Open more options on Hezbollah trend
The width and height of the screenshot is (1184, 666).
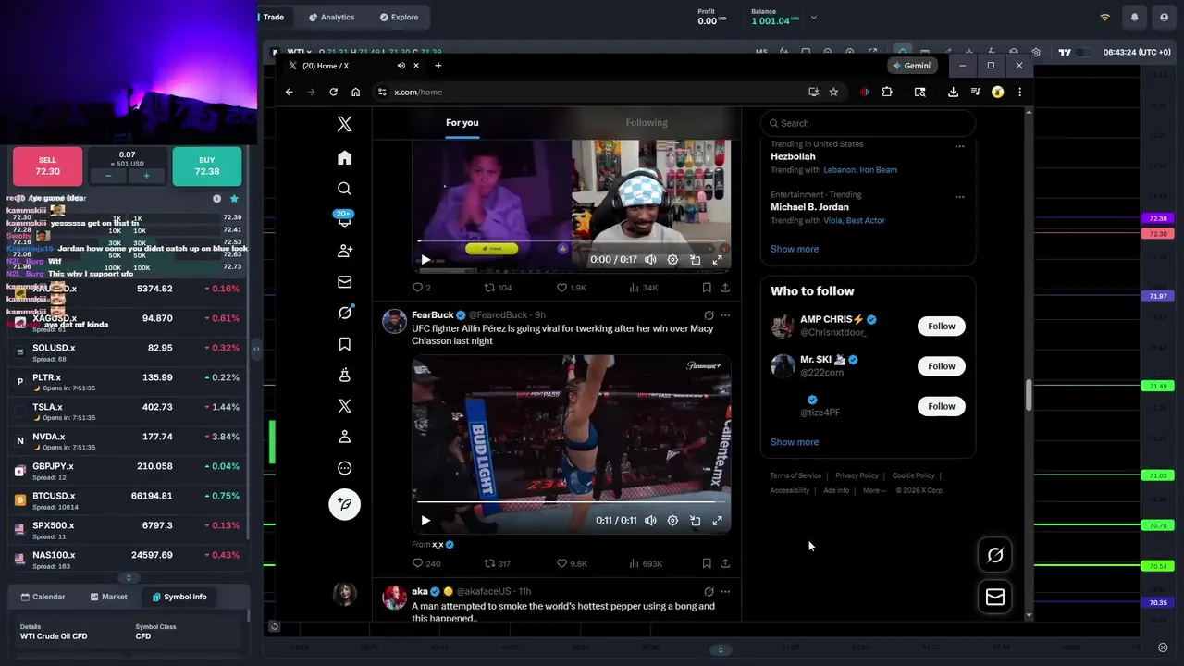tap(959, 146)
